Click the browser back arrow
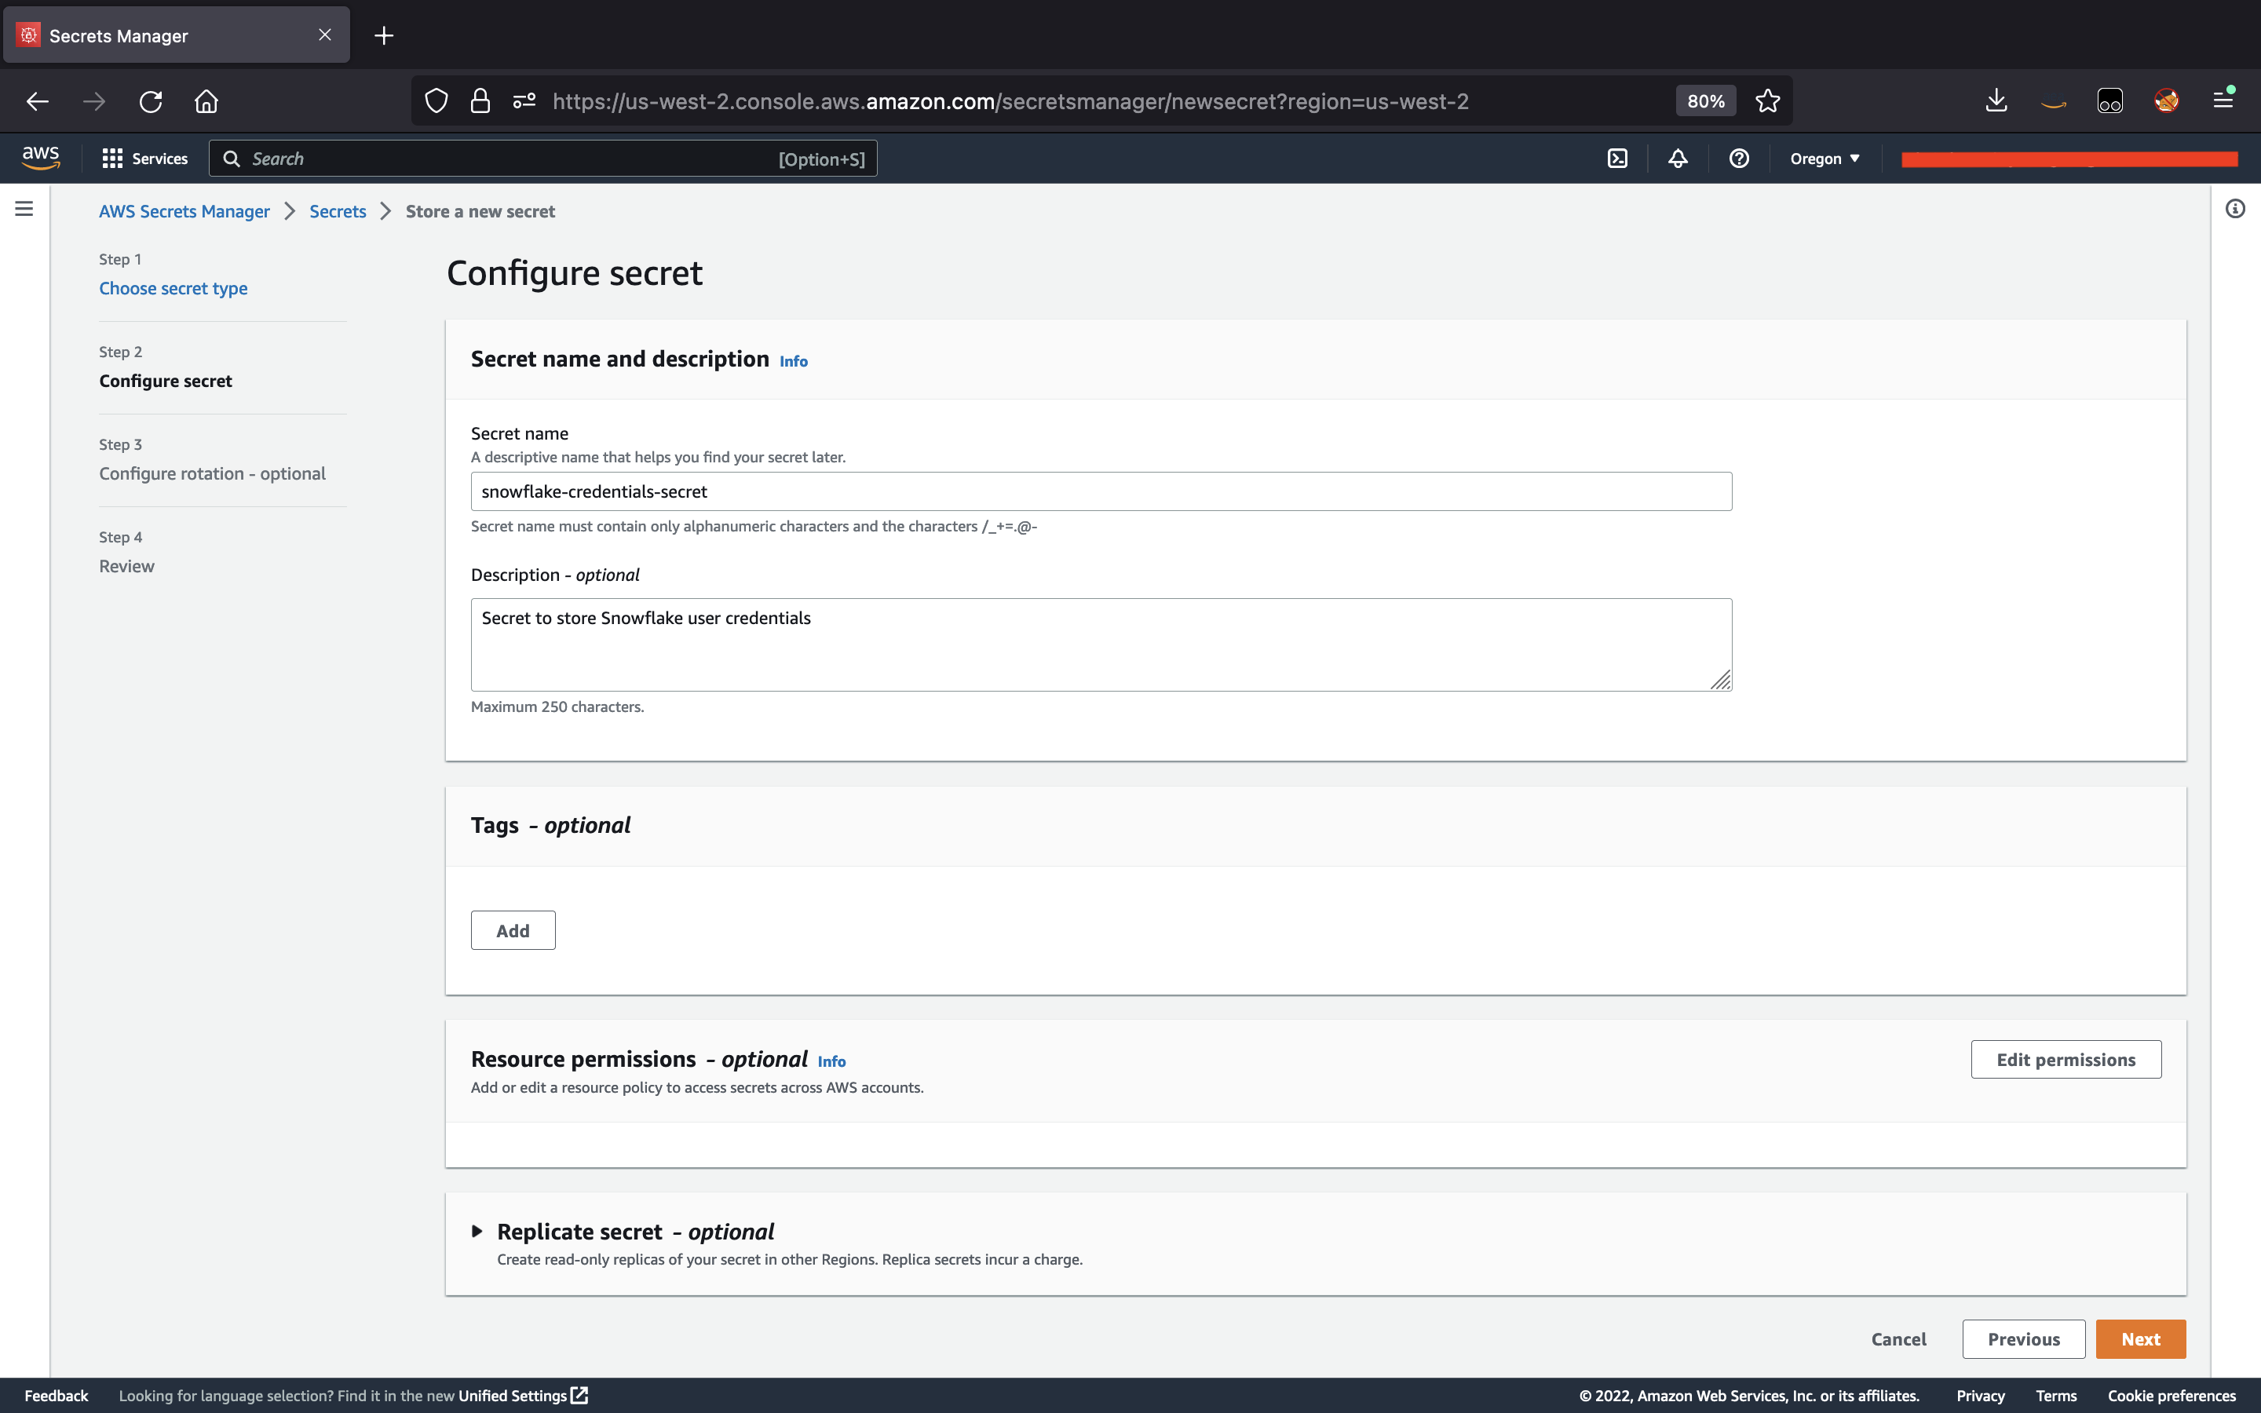The width and height of the screenshot is (2261, 1413). [38, 101]
